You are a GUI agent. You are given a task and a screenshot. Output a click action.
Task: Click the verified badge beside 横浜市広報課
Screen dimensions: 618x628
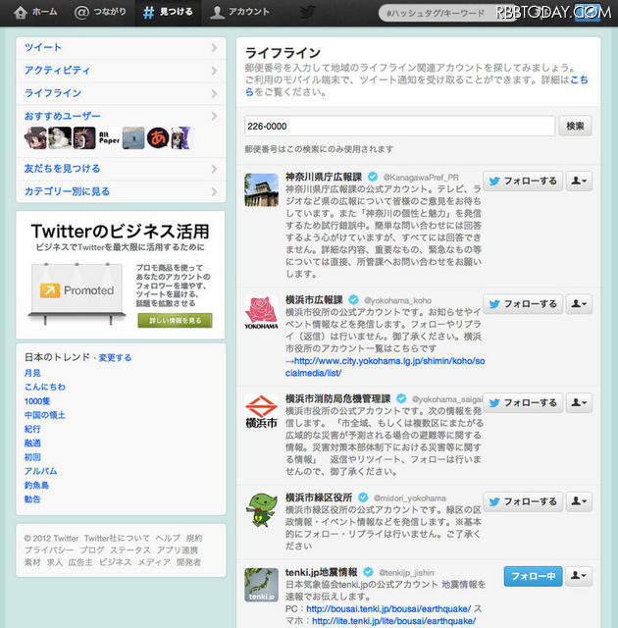(x=353, y=299)
